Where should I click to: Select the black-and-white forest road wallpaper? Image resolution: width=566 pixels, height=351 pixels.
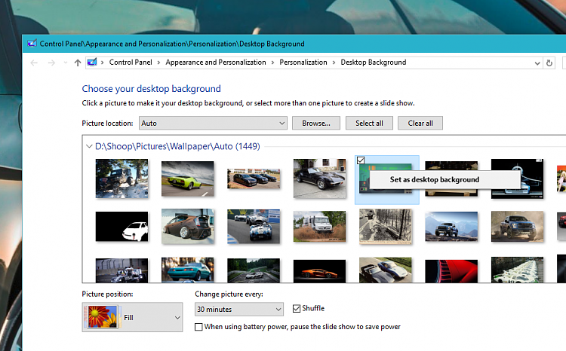(386, 227)
